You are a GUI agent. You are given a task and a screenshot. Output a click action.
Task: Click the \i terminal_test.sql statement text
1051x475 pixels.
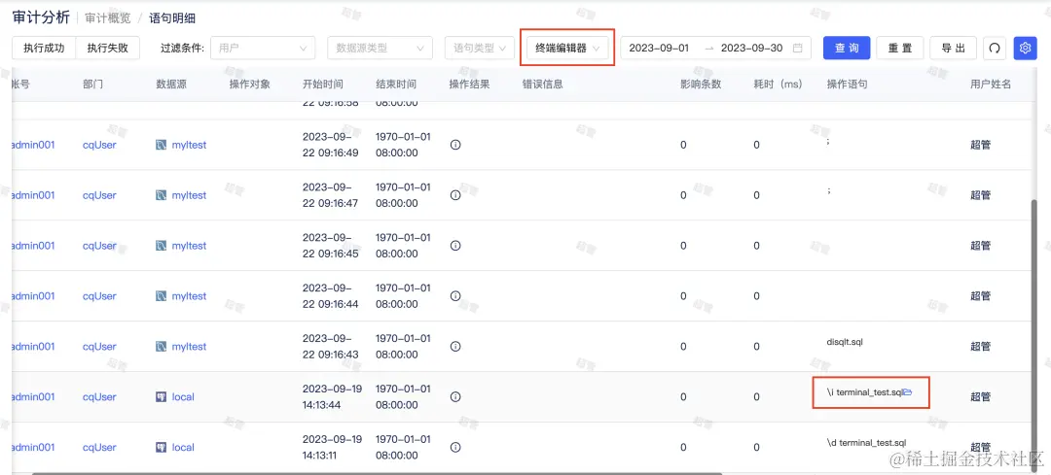(865, 392)
